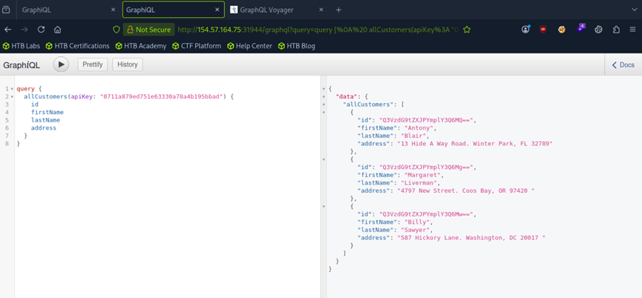This screenshot has width=642, height=298.
Task: Collapse the top-level result brace
Action: click(324, 89)
